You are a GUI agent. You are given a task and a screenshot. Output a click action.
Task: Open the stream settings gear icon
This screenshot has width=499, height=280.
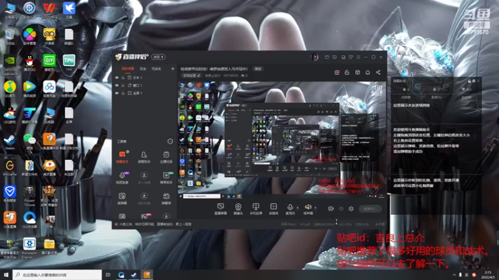(x=351, y=208)
